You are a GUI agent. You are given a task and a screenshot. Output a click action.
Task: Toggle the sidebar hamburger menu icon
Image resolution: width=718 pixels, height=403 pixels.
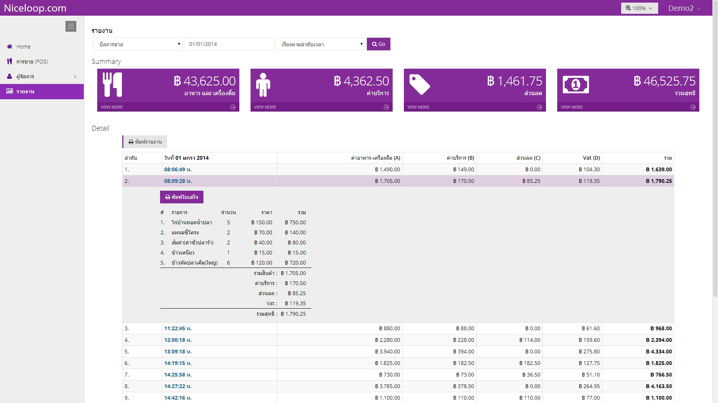tap(71, 26)
